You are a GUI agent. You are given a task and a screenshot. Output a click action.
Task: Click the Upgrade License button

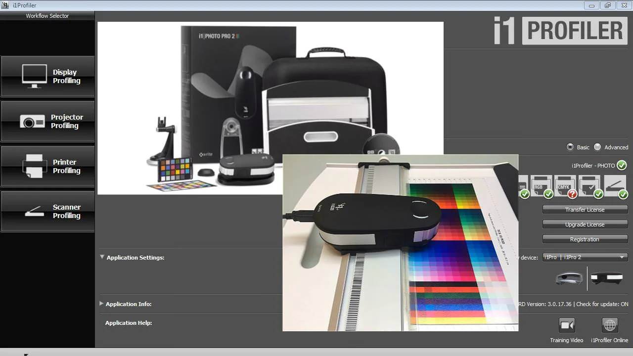click(585, 224)
